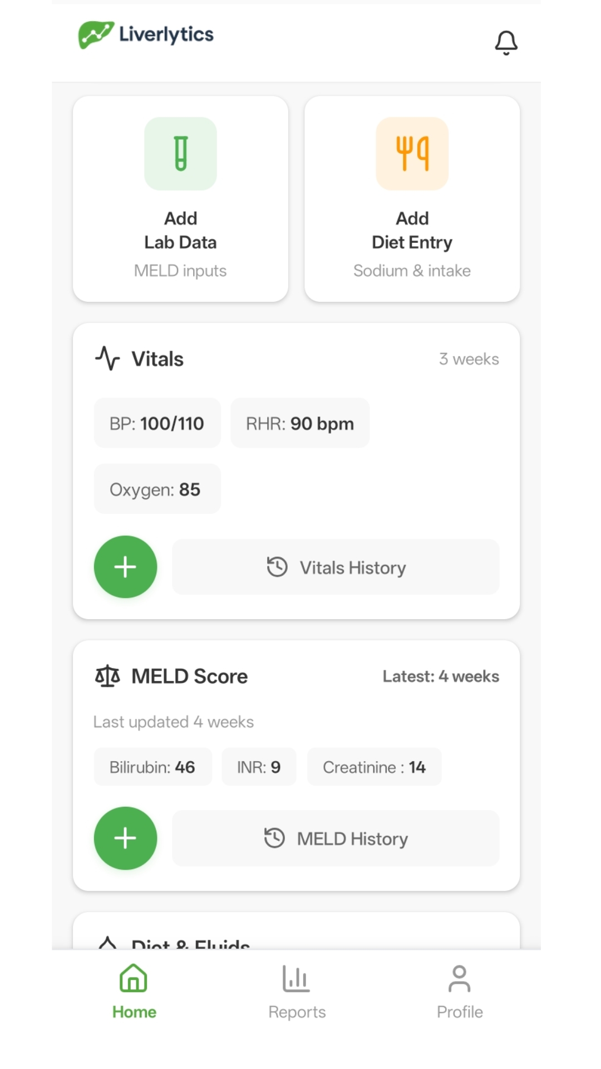Image resolution: width=601 pixels, height=1069 pixels.
Task: Tap the BP 100/110 reading chip
Action: [157, 423]
